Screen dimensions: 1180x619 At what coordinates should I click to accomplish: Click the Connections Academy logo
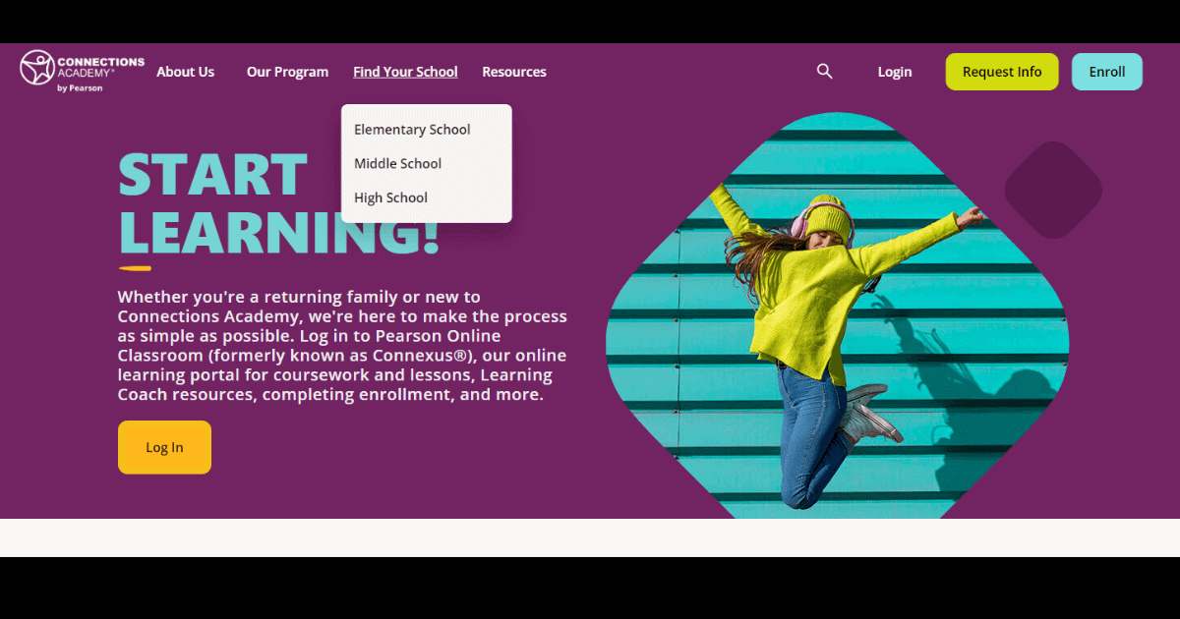[83, 71]
